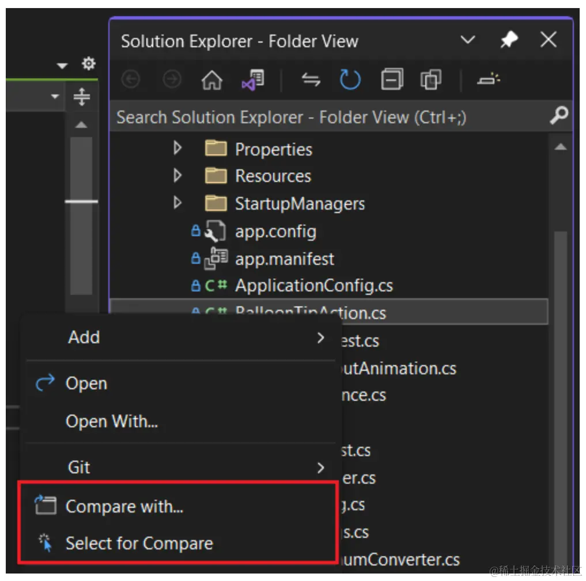The height and width of the screenshot is (581, 586).
Task: Click the app.config wrench file icon
Action: click(216, 231)
